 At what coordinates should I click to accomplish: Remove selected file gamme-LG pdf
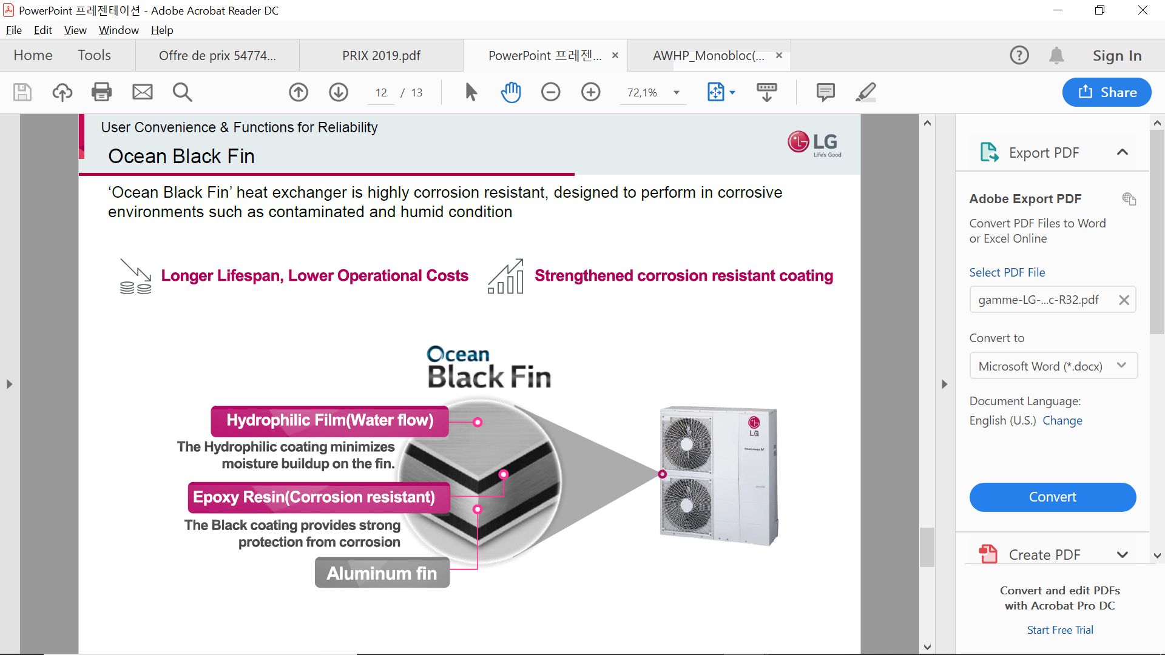click(1124, 300)
